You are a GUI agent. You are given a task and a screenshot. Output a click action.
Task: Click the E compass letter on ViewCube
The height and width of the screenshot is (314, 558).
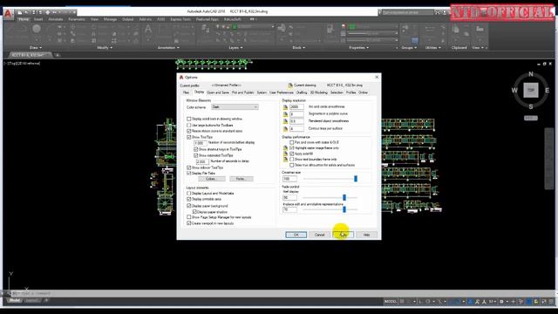(547, 91)
